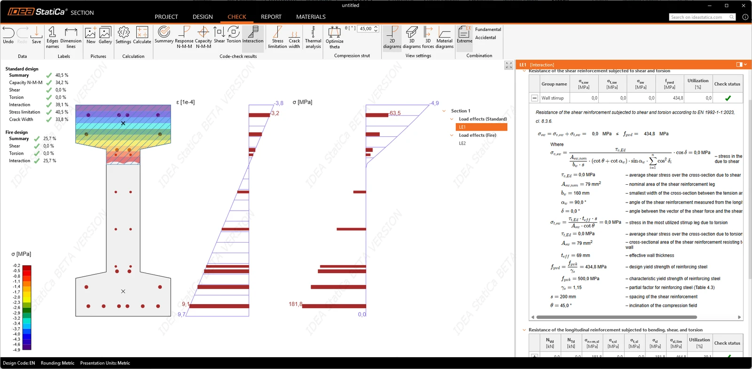752x369 pixels.
Task: Click the search magnifier icon
Action: tap(732, 17)
